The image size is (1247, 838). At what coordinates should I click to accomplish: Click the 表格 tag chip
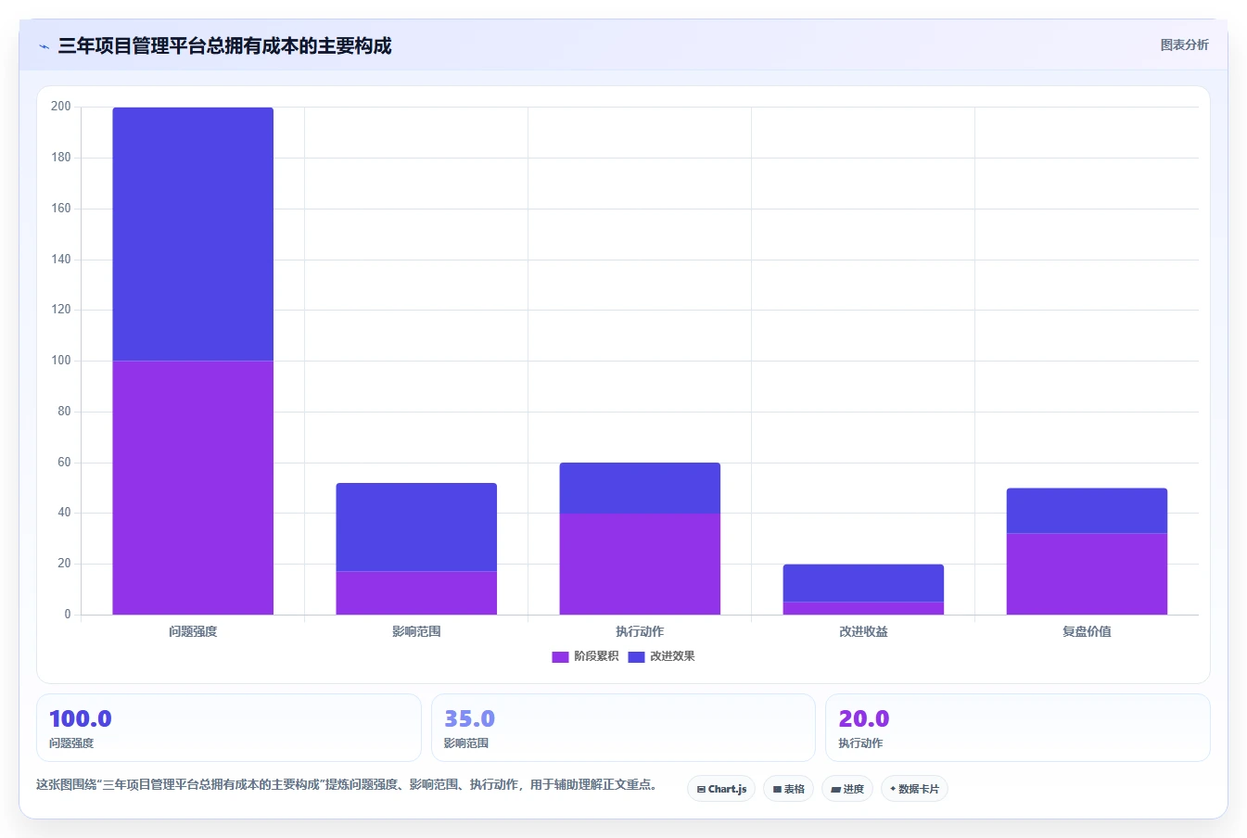[788, 789]
